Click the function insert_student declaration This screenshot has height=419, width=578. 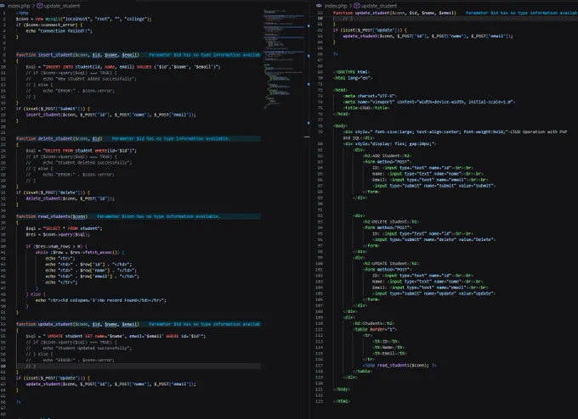(x=77, y=55)
